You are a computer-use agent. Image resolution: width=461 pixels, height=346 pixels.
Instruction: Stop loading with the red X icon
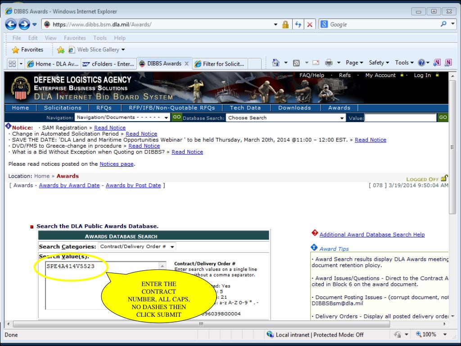tap(310, 24)
